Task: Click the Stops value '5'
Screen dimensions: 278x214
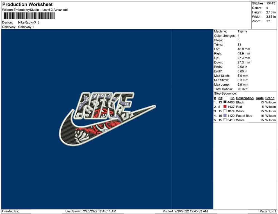Action: click(x=238, y=40)
